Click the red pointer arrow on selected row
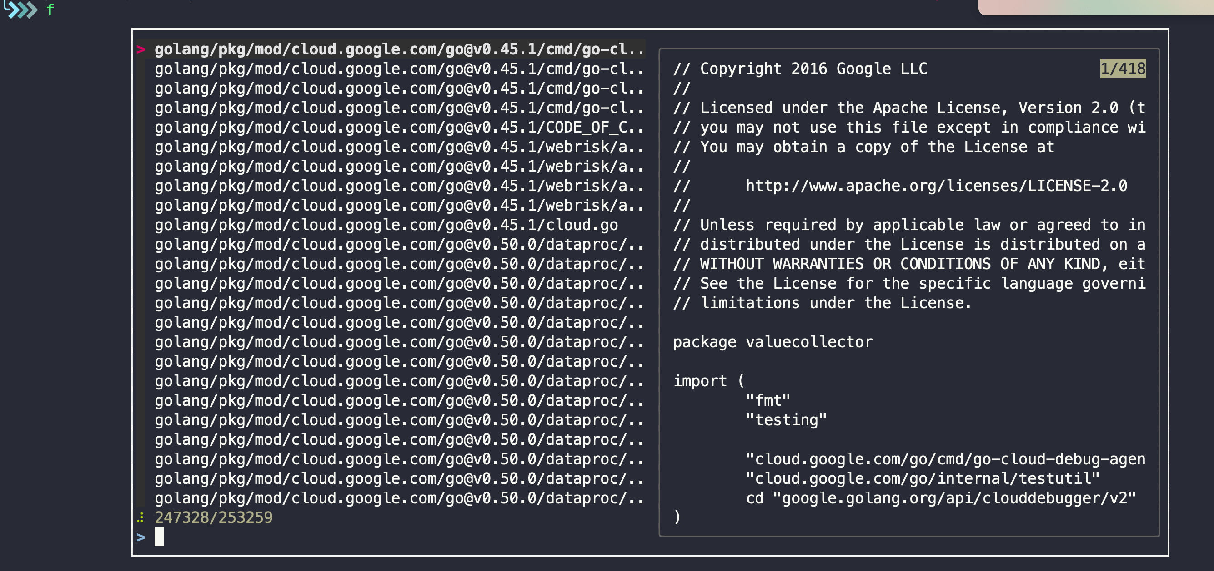The image size is (1214, 571). click(x=140, y=49)
